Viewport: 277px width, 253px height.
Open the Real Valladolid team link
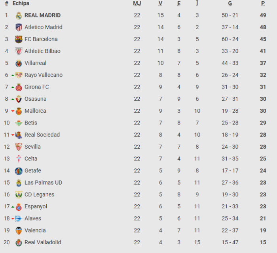click(x=43, y=242)
